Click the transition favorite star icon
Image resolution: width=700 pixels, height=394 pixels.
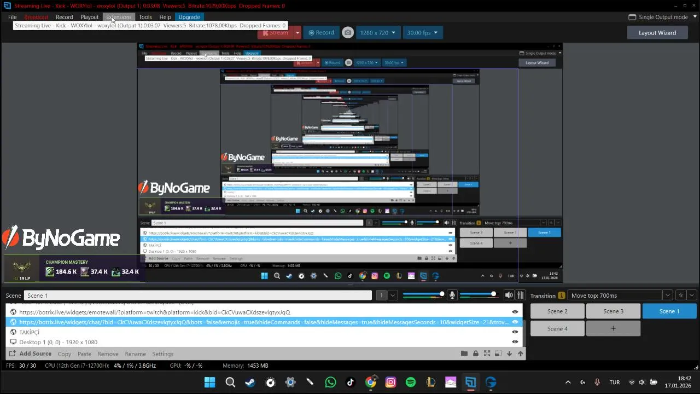681,296
